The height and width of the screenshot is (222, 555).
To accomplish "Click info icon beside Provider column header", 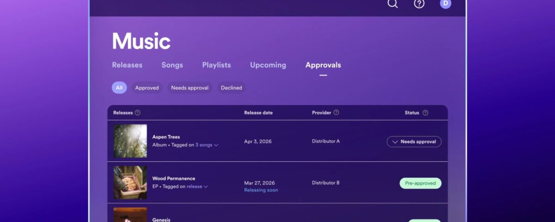I will pyautogui.click(x=336, y=112).
